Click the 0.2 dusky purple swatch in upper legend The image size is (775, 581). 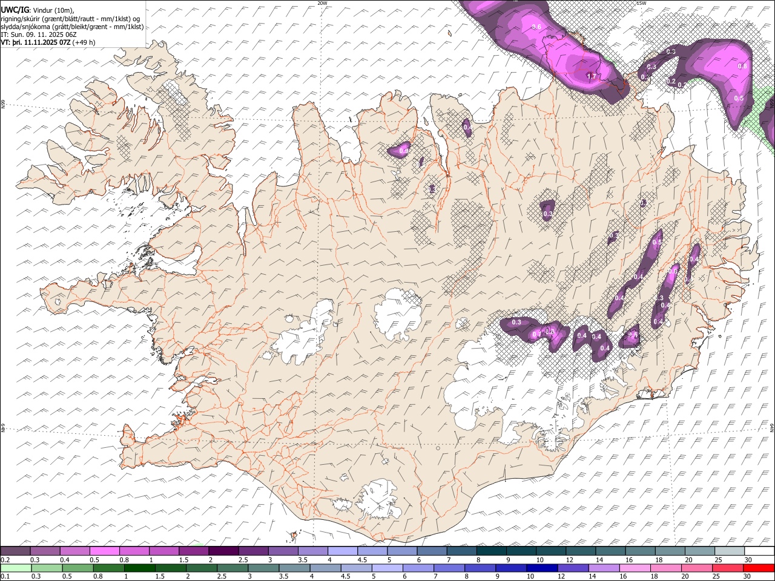[x=16, y=551]
